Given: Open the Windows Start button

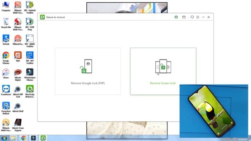Looking at the screenshot, I should [x=4, y=138].
